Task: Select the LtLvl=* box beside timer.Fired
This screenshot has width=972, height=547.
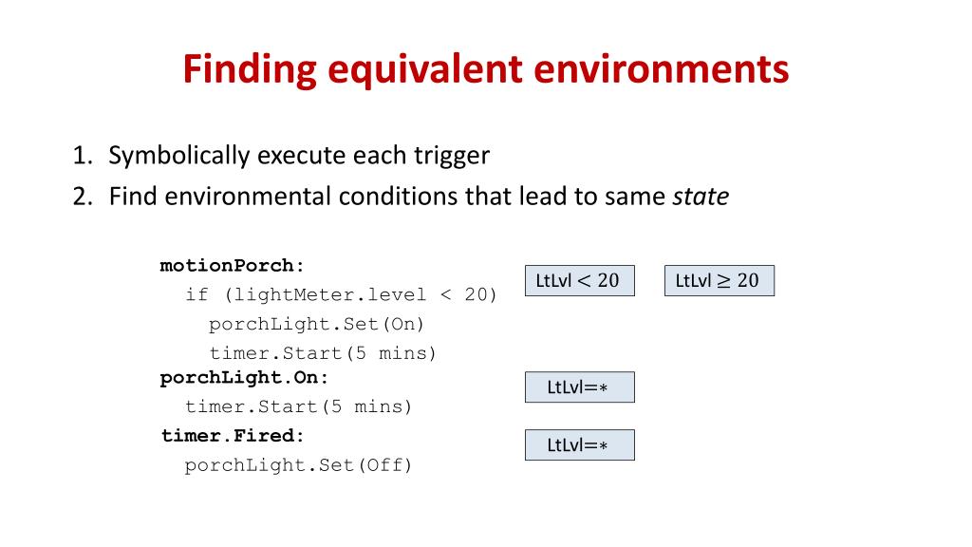Action: (x=580, y=444)
